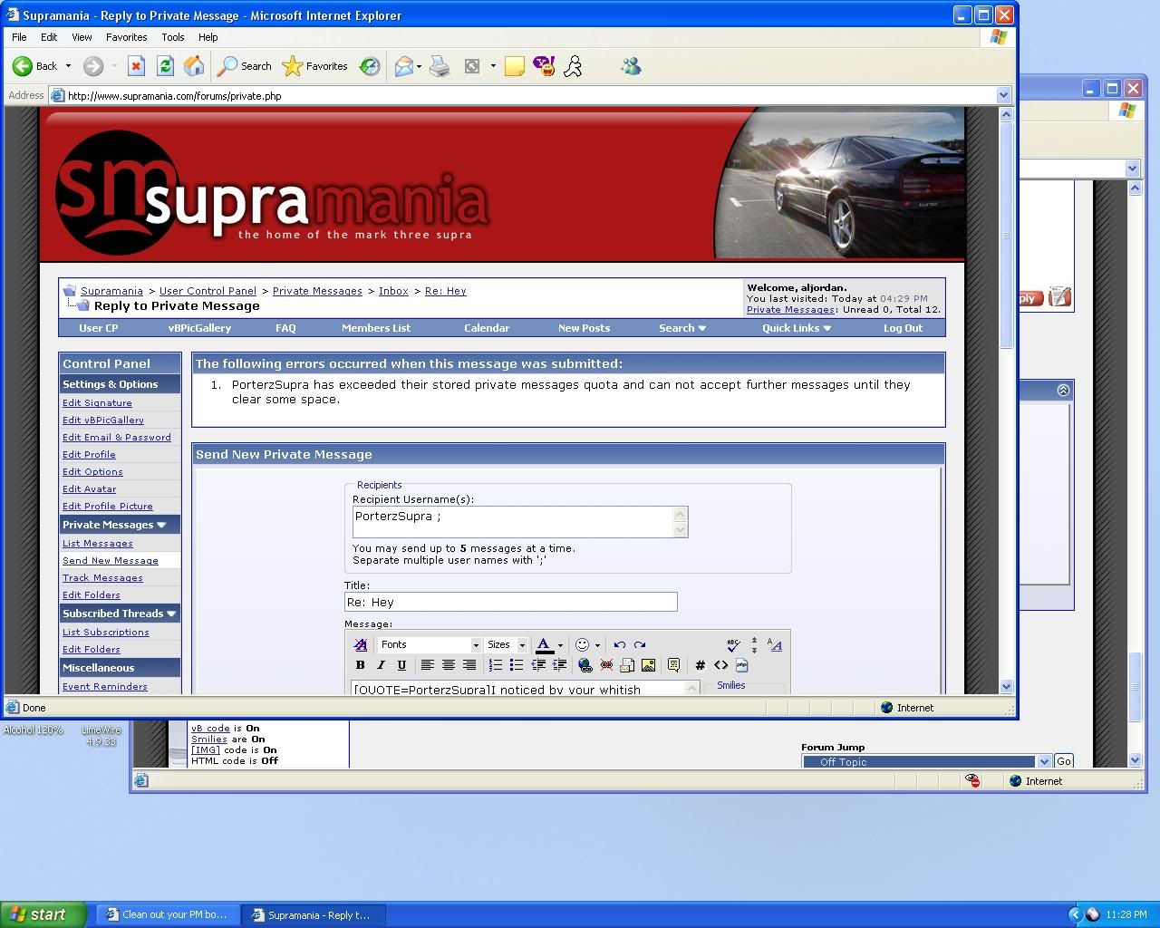
Task: Click the Increase Indent icon
Action: click(x=559, y=665)
